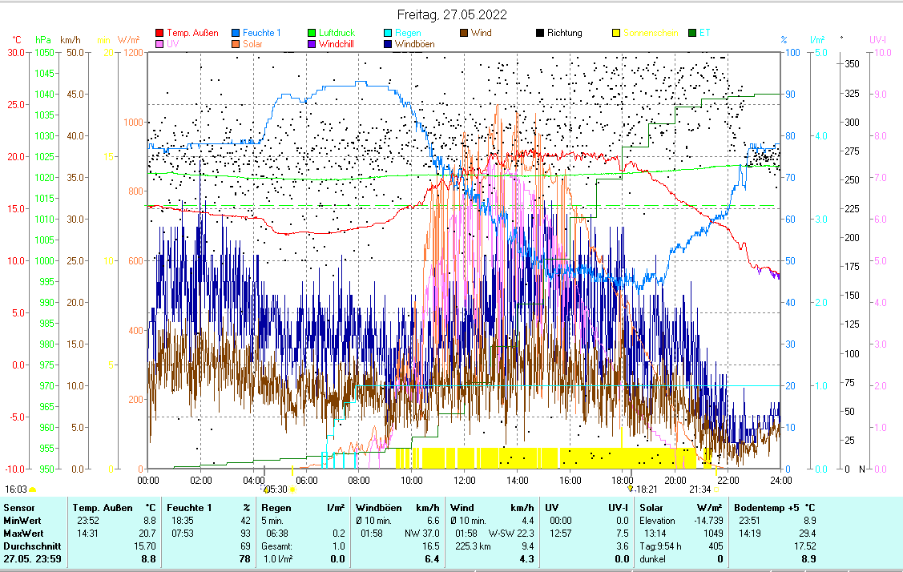Select the Regen legend label
This screenshot has width=903, height=572.
coord(408,33)
